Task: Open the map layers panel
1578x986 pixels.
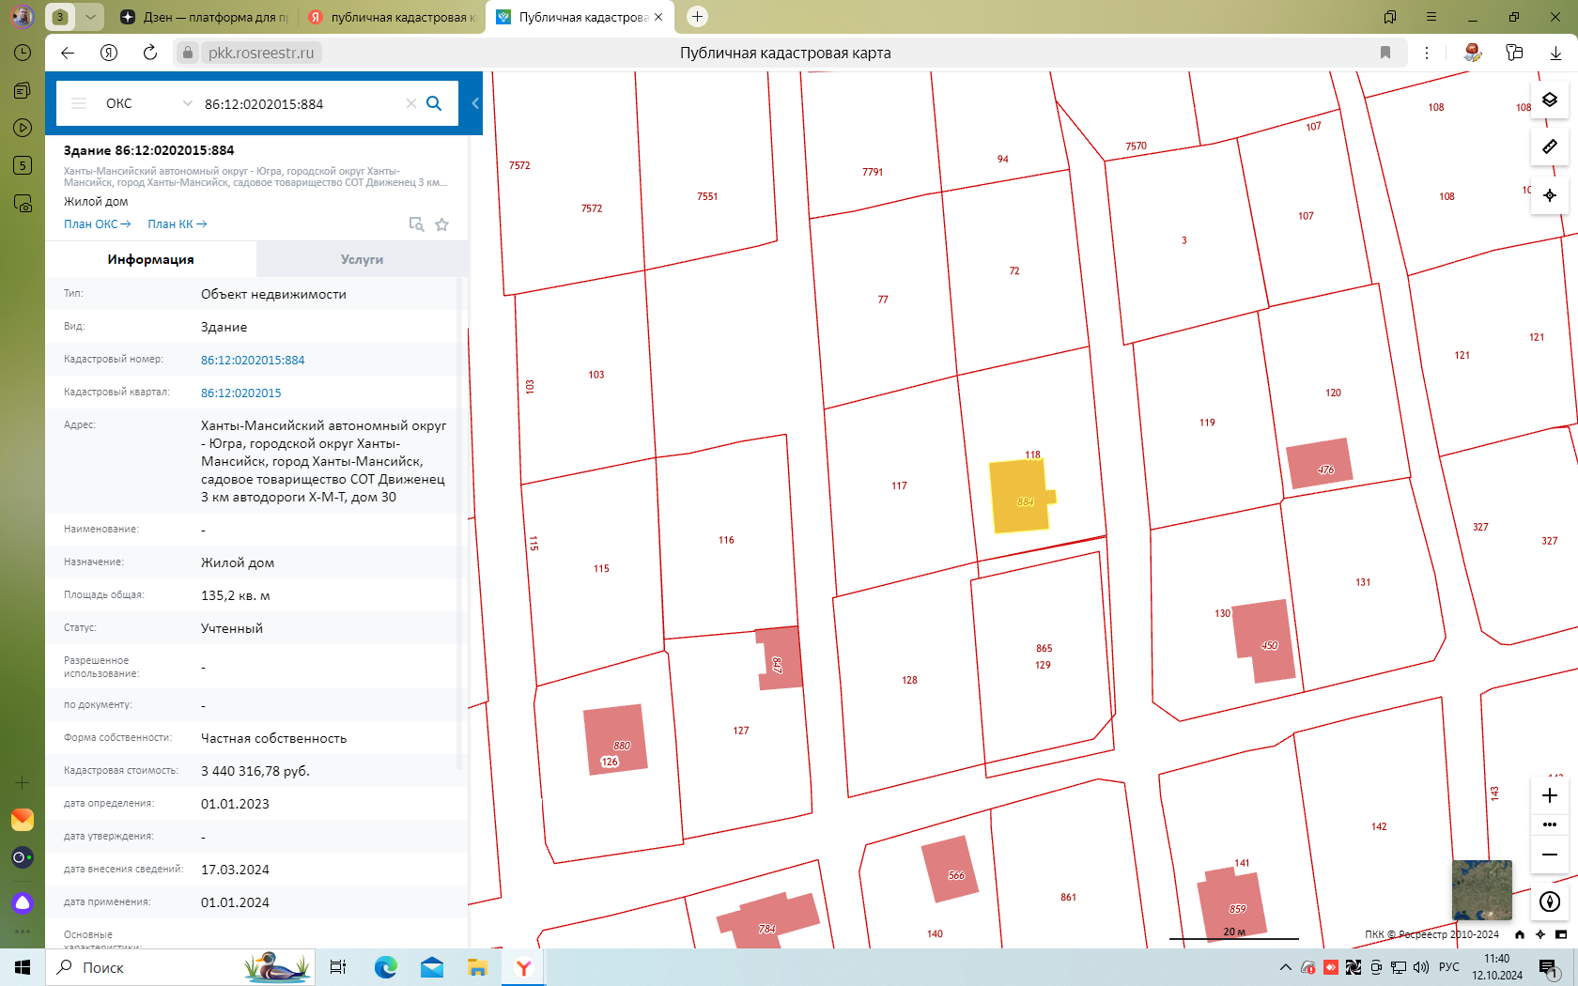Action: [1550, 100]
